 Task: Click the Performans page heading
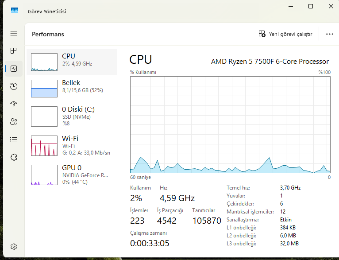click(x=48, y=34)
